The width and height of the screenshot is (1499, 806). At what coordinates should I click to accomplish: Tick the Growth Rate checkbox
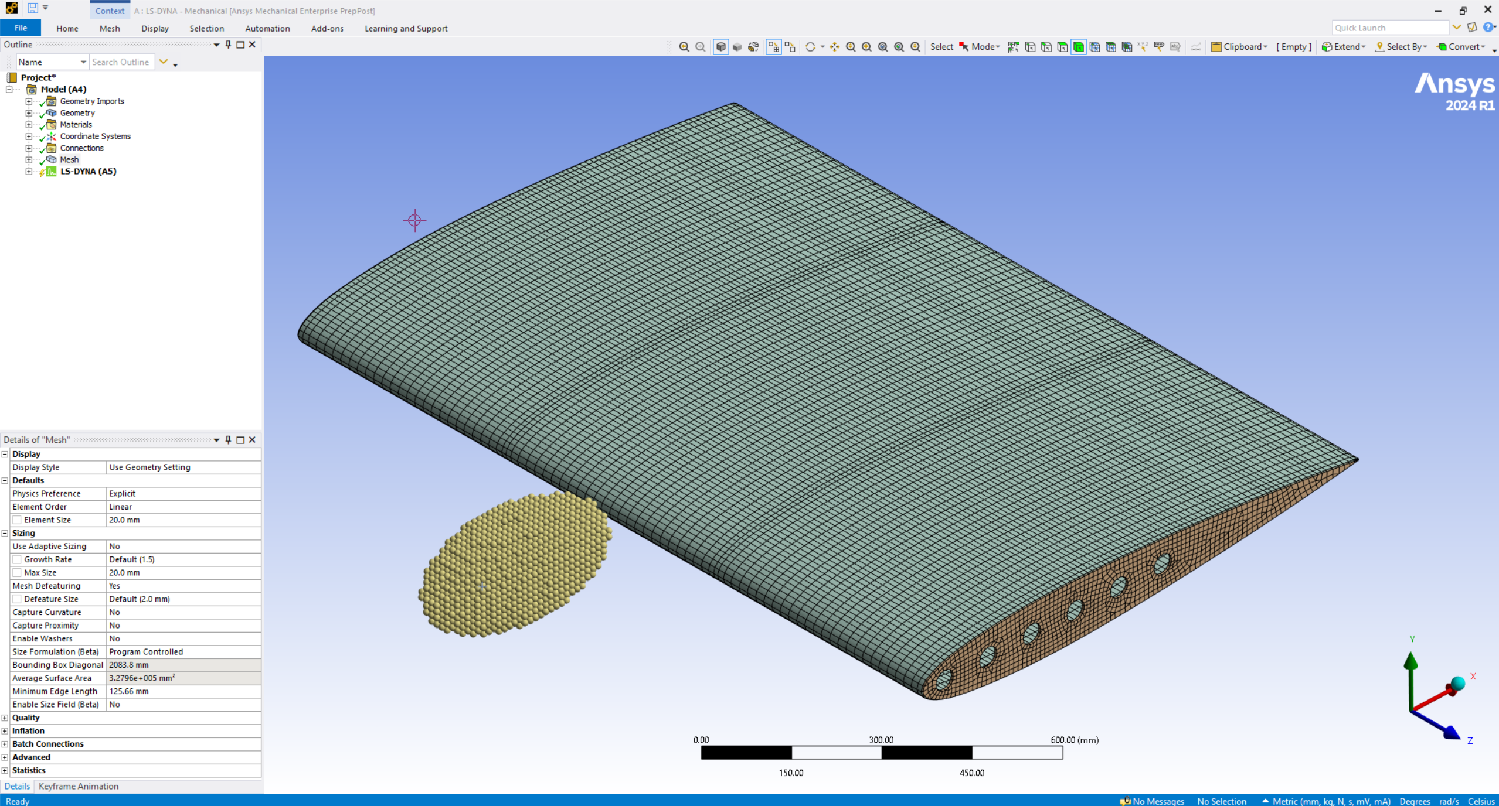click(x=17, y=559)
